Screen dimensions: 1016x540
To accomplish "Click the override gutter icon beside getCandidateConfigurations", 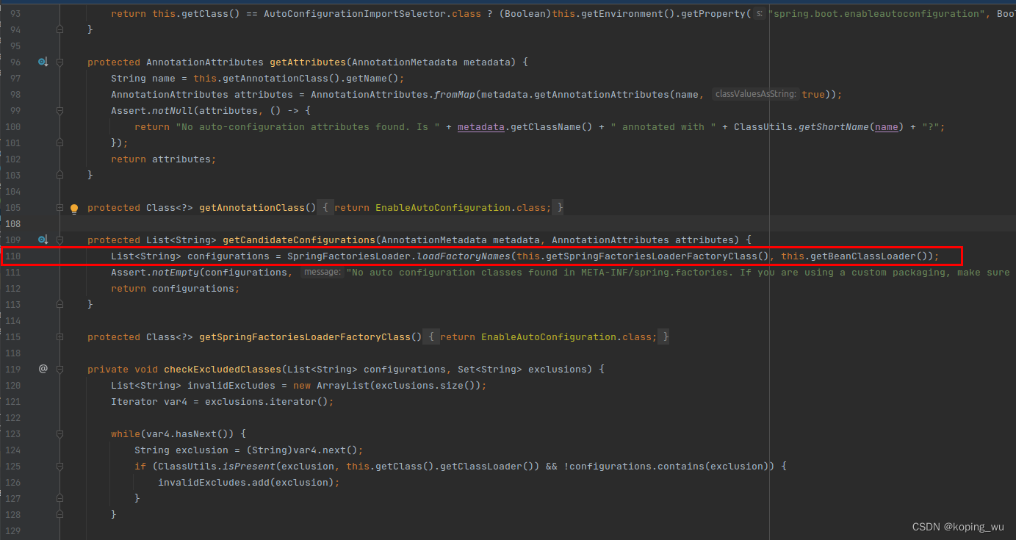I will coord(43,240).
